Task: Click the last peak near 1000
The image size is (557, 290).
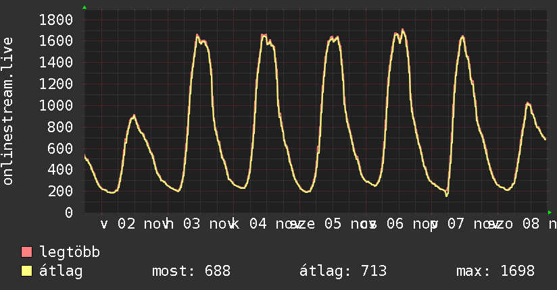Action: coord(528,103)
